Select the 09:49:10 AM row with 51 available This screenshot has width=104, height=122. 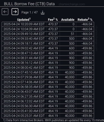pos(48,34)
